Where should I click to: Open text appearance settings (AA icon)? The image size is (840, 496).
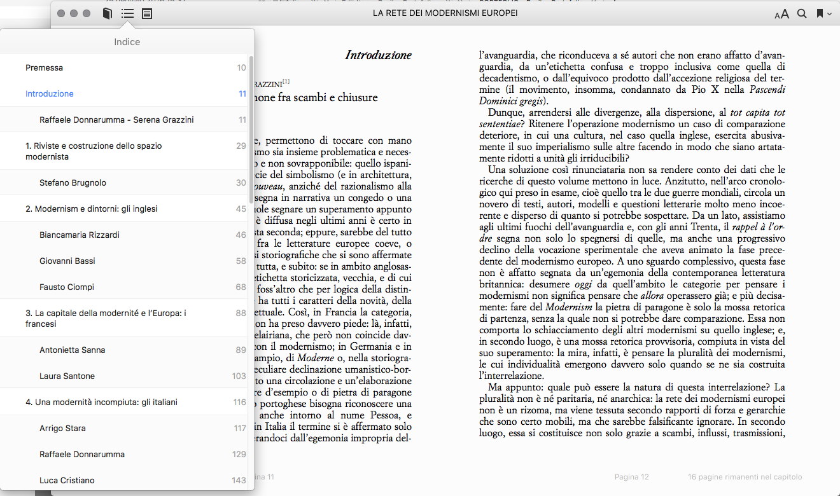[781, 14]
